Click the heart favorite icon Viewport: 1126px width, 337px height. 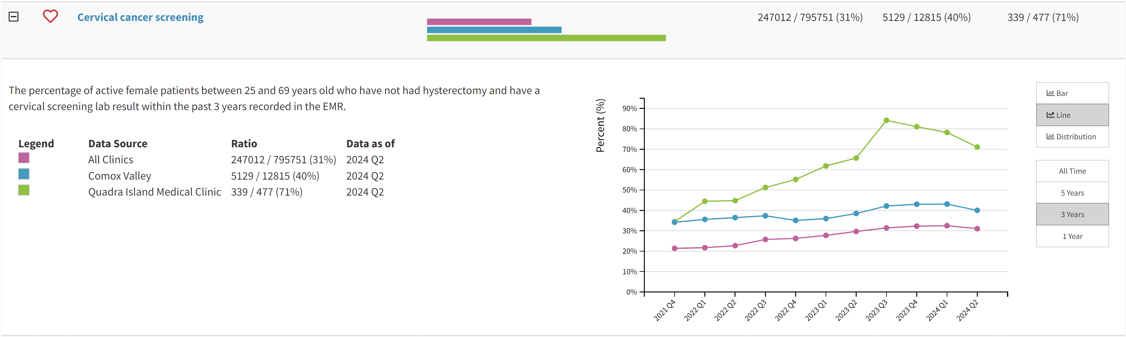point(50,17)
